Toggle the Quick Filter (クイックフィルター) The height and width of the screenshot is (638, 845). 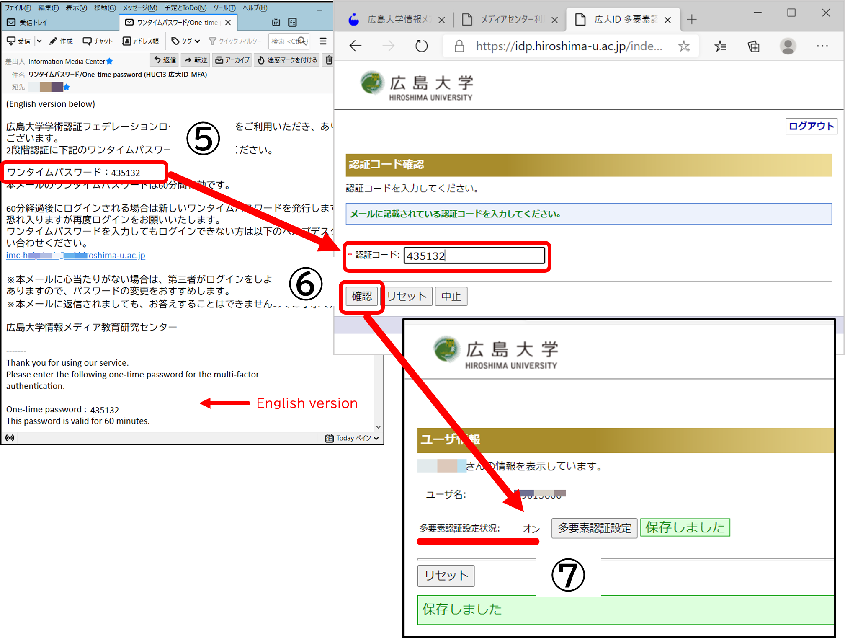point(235,41)
